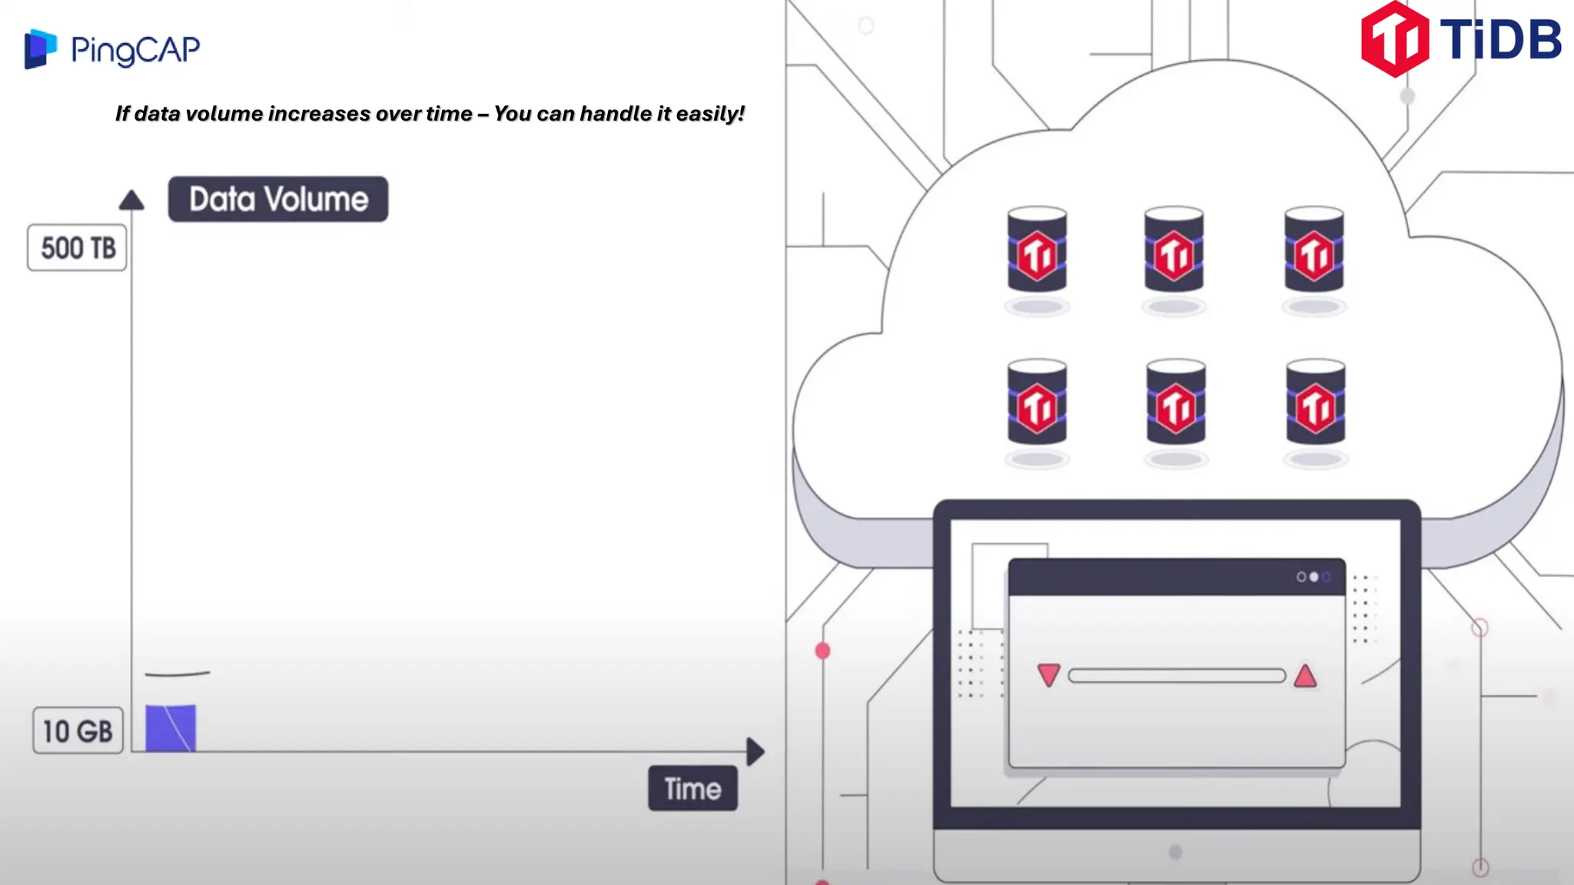Click the red up triangle on the monitor
The height and width of the screenshot is (885, 1574).
[x=1305, y=675]
